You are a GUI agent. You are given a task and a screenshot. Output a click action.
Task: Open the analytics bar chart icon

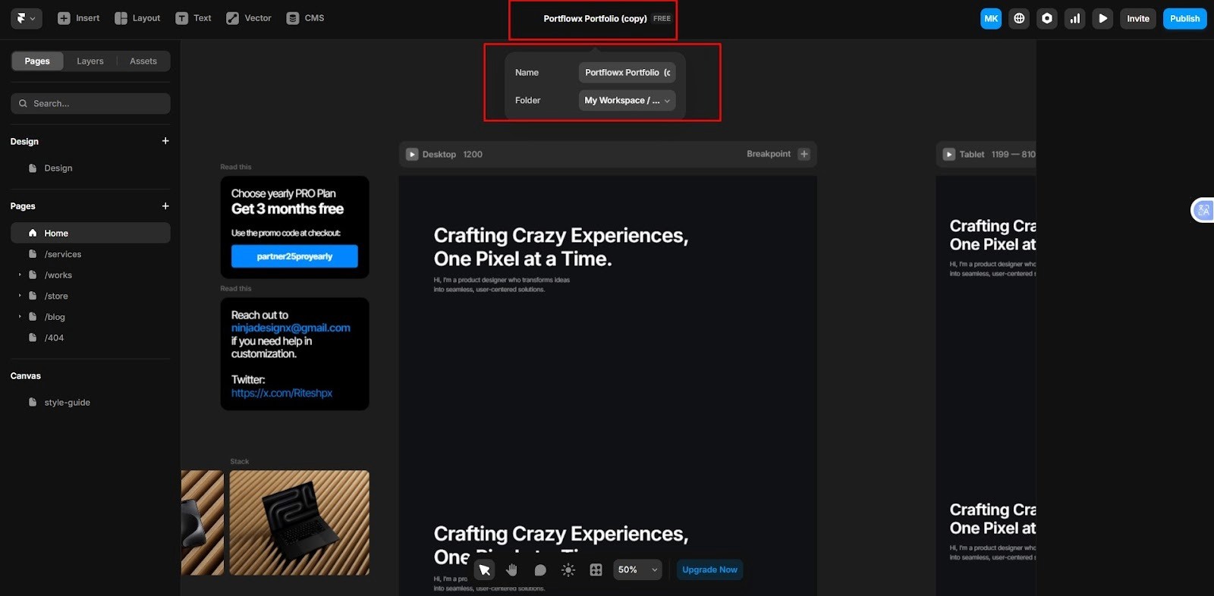click(1075, 18)
